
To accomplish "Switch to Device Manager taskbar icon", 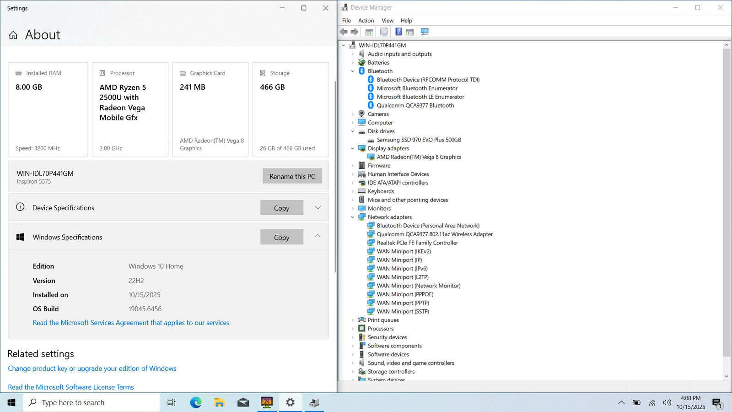I will (314, 402).
